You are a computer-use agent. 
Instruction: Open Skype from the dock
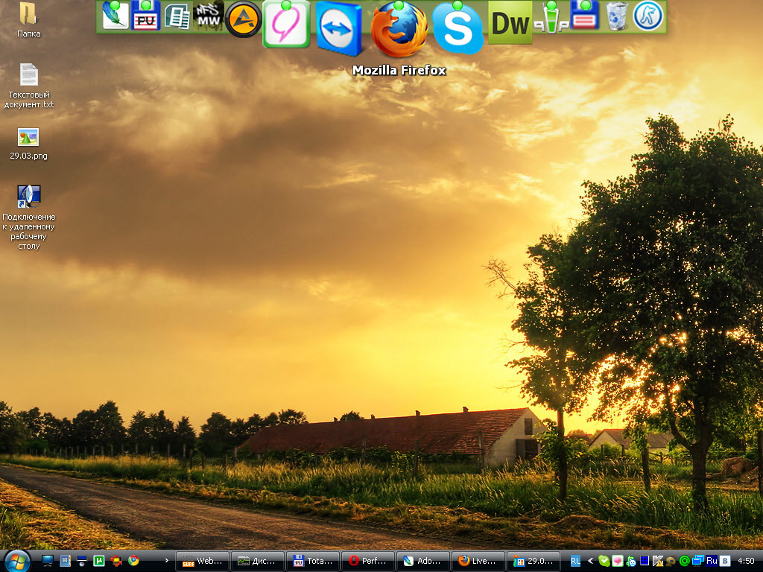pyautogui.click(x=458, y=28)
